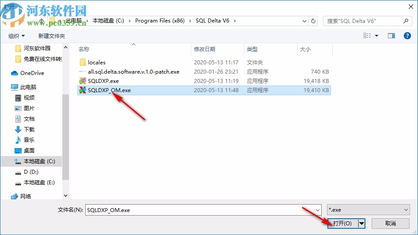Expand breadcrumb chevron after SQL Delta V6
418x235 pixels.
pyautogui.click(x=235, y=21)
